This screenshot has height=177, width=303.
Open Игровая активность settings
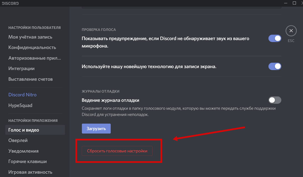pos(30,172)
